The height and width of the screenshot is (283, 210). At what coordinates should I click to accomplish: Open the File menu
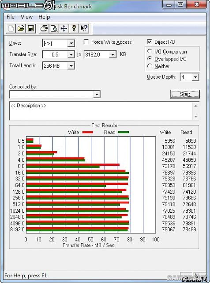(x=11, y=17)
